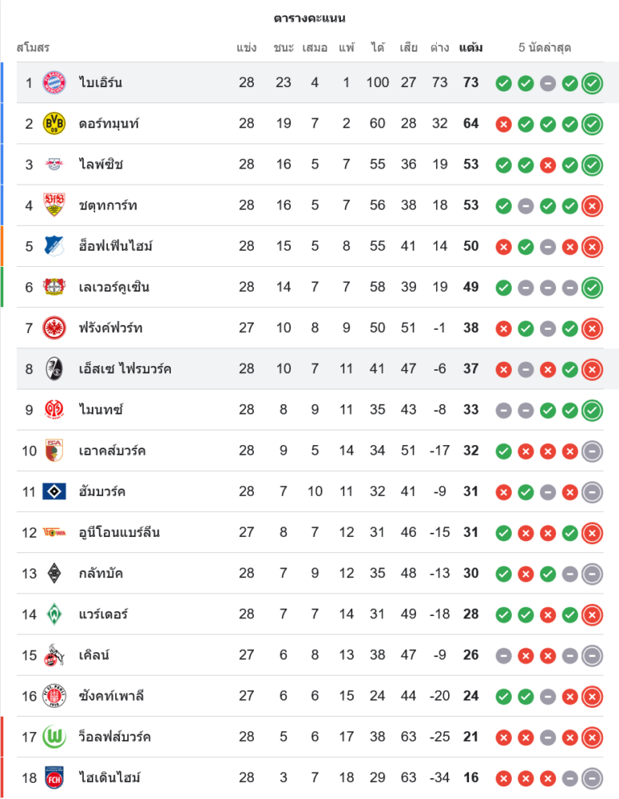
Task: Select the เอ็สเซ ไฟรบวร์ค team name
Action: (125, 368)
